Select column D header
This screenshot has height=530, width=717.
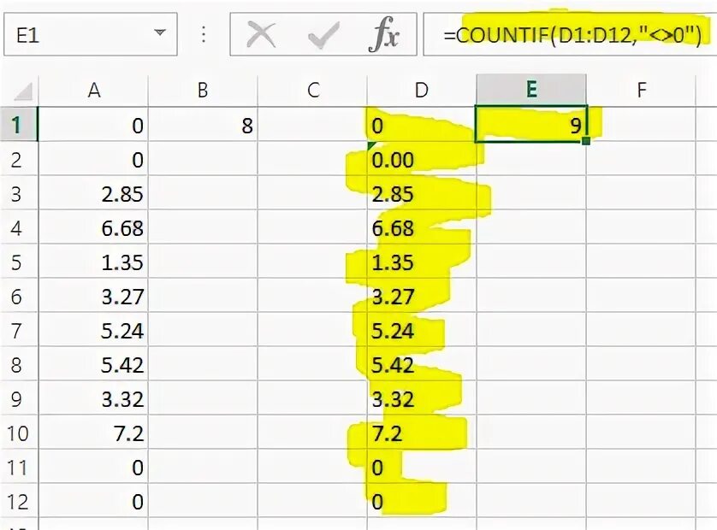[422, 91]
